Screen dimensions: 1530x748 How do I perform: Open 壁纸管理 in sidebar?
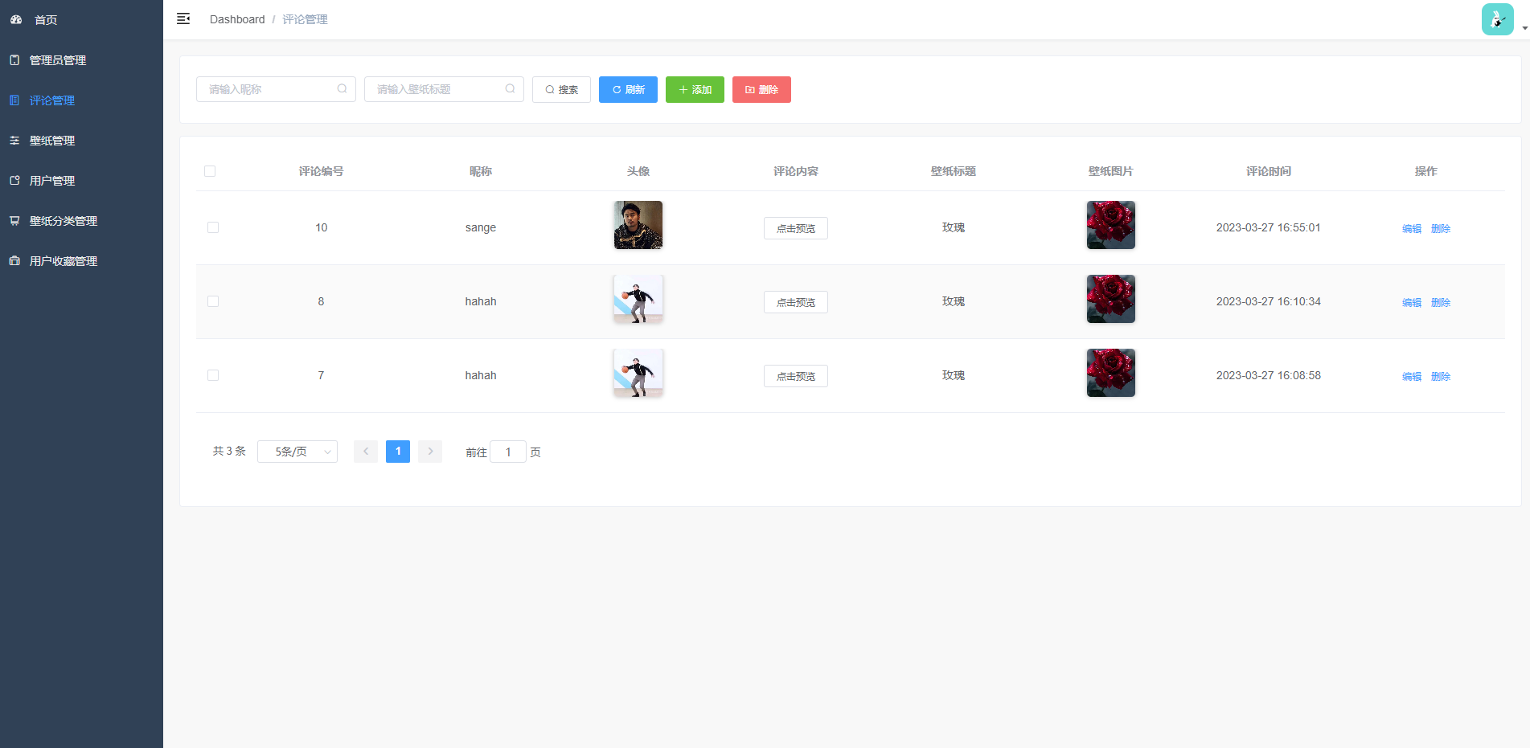[52, 141]
